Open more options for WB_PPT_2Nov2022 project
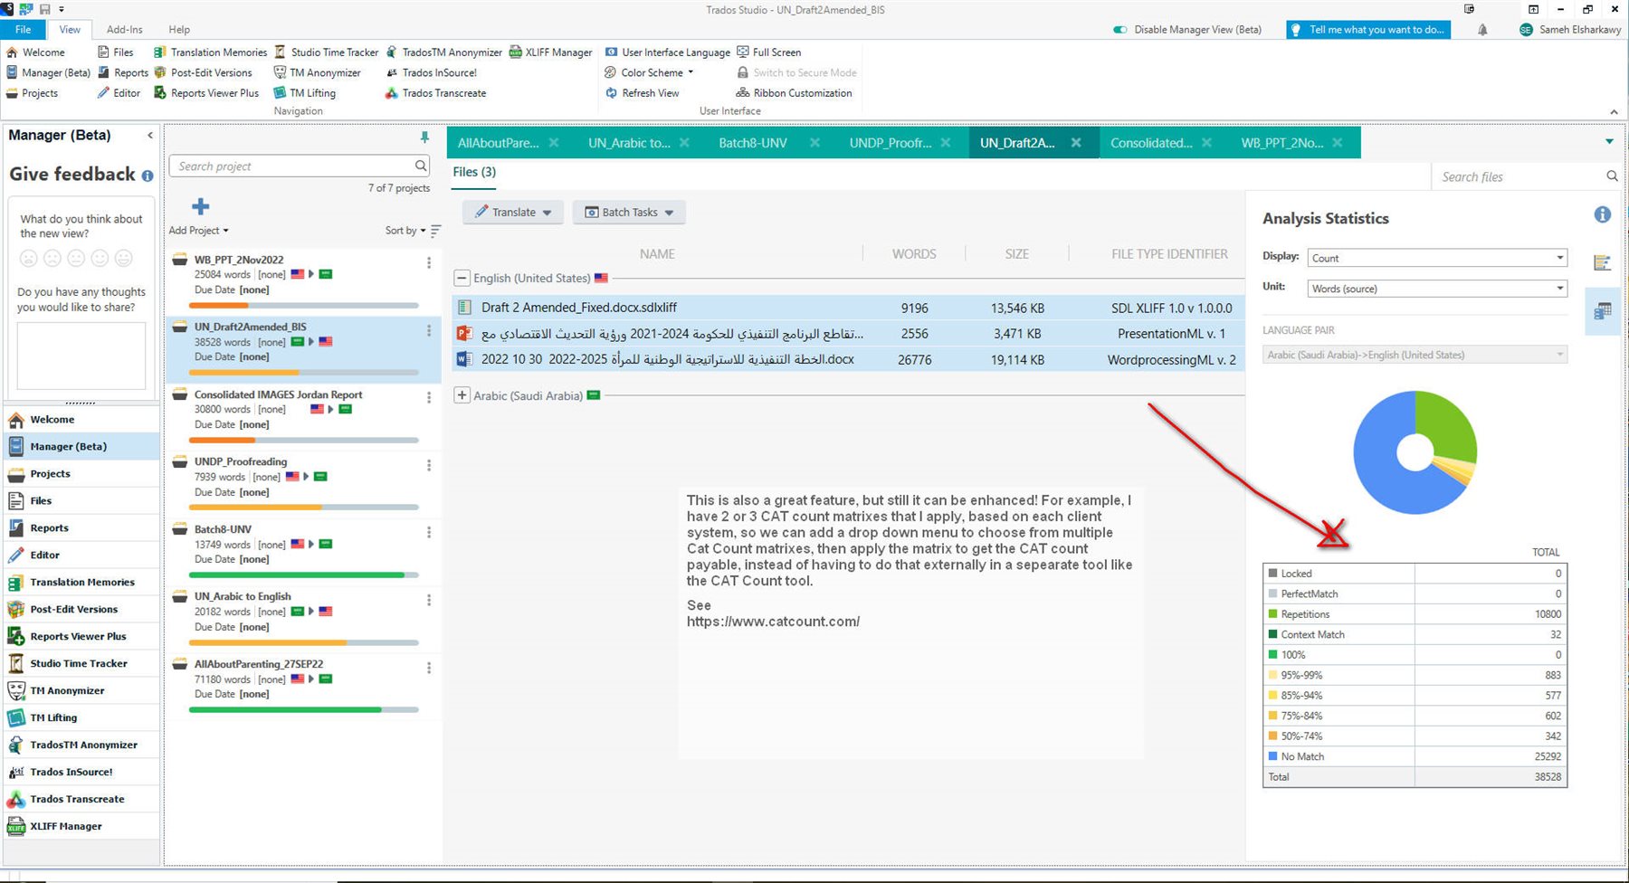Viewport: 1629px width, 883px height. tap(429, 262)
